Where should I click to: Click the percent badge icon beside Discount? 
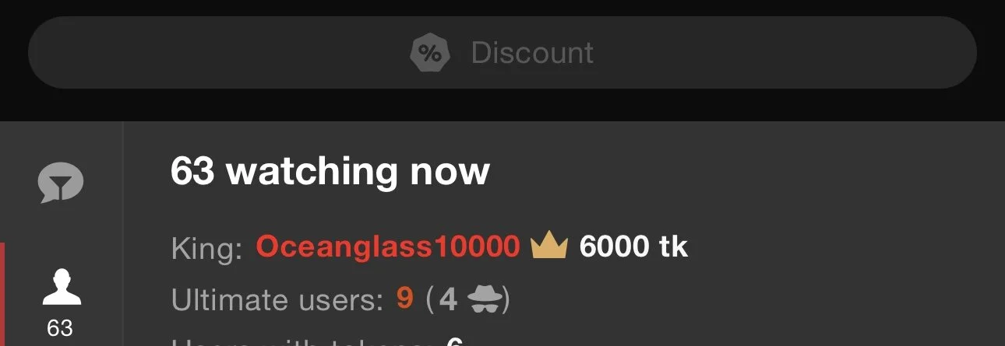[429, 53]
